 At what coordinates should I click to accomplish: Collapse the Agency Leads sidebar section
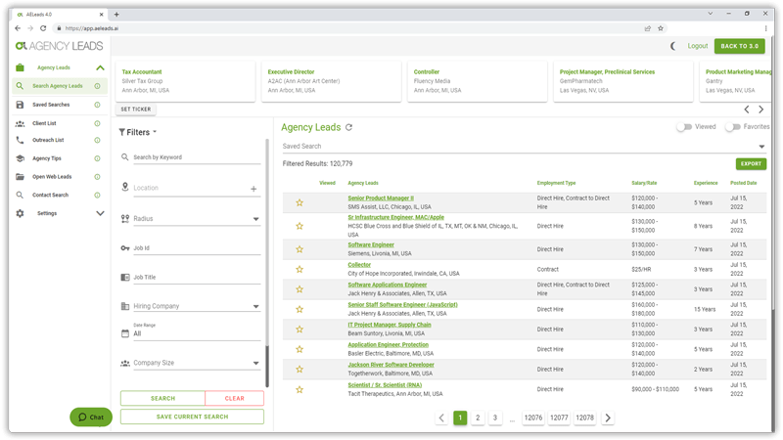click(100, 67)
